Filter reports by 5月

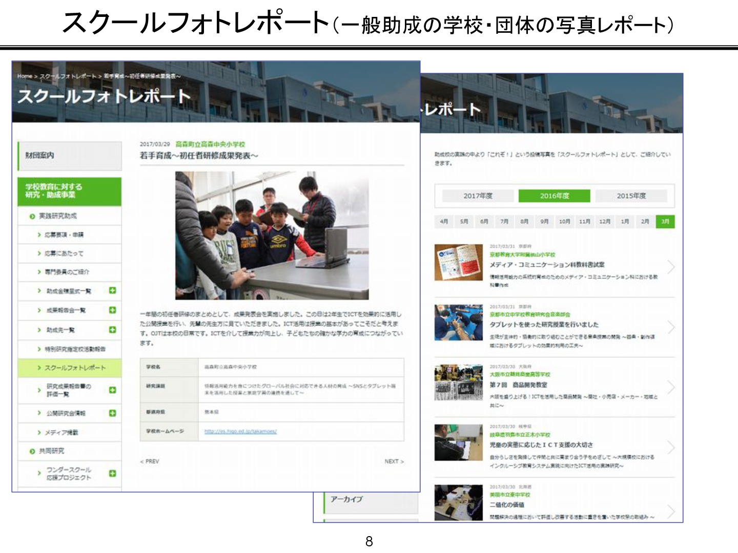(464, 222)
